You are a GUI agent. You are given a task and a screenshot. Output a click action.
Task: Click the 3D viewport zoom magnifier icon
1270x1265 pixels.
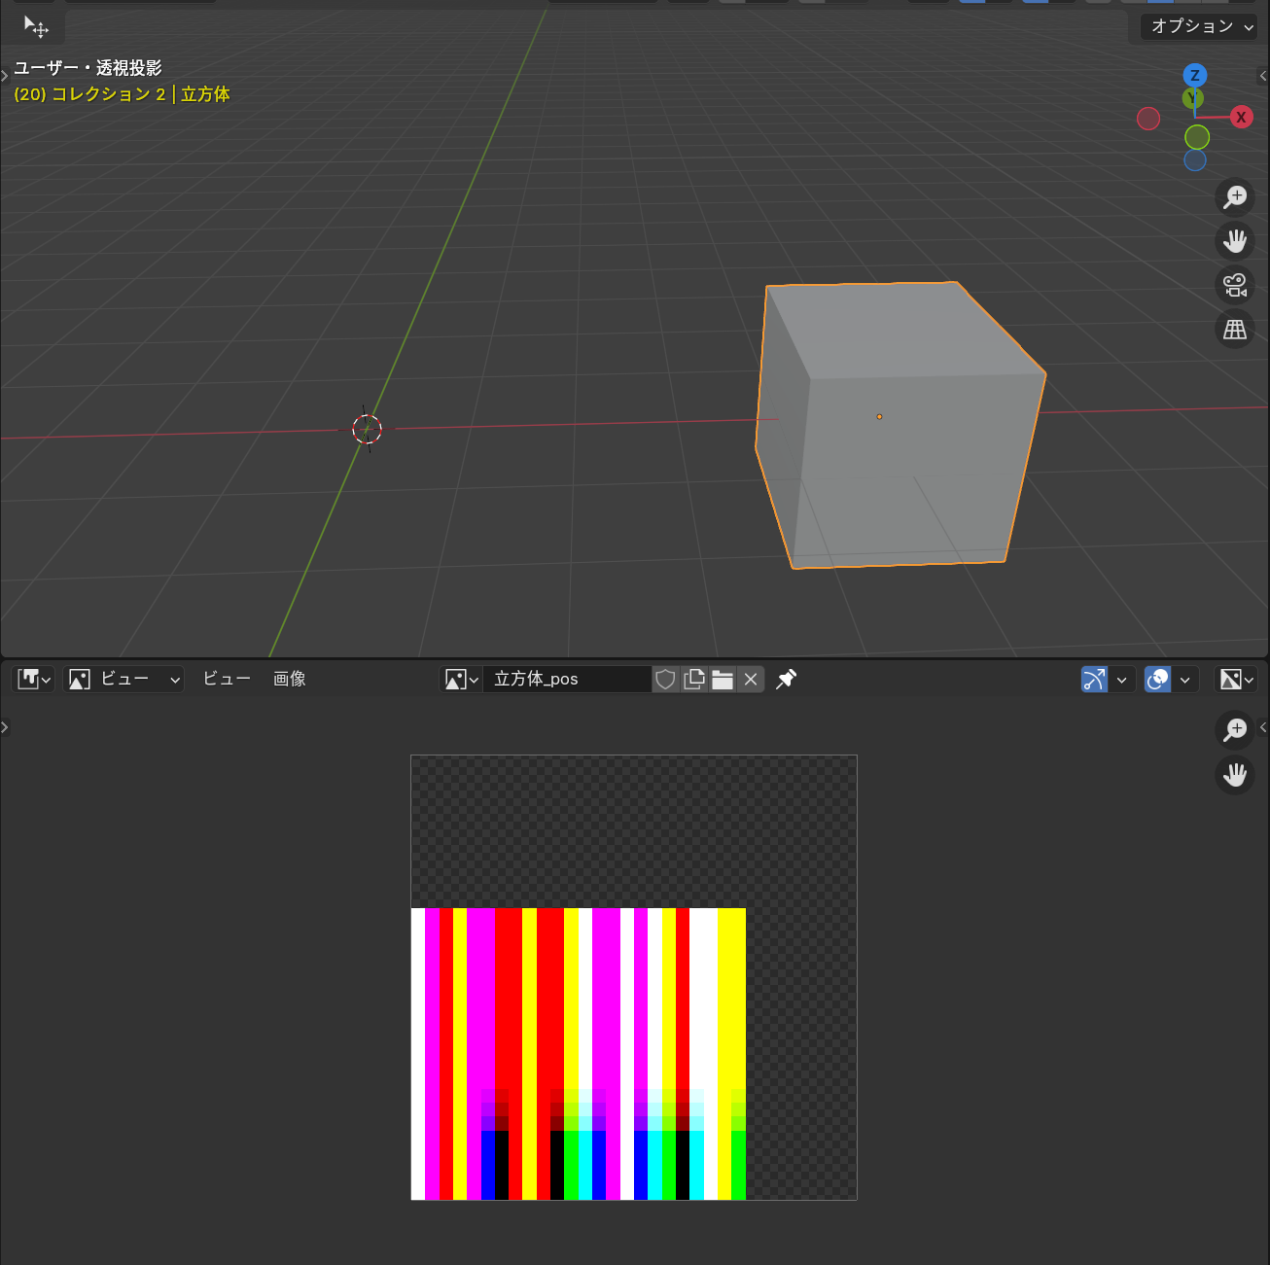[x=1235, y=197]
